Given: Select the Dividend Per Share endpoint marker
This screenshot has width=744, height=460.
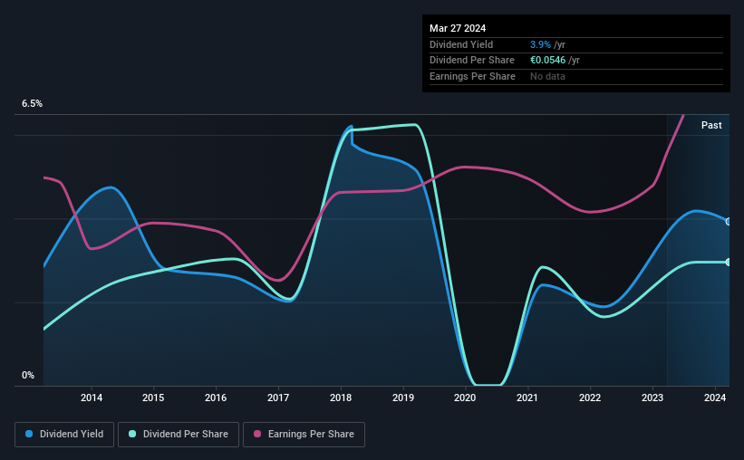Looking at the screenshot, I should pyautogui.click(x=729, y=262).
